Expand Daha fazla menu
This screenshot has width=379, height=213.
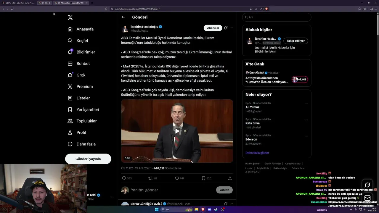click(x=81, y=144)
